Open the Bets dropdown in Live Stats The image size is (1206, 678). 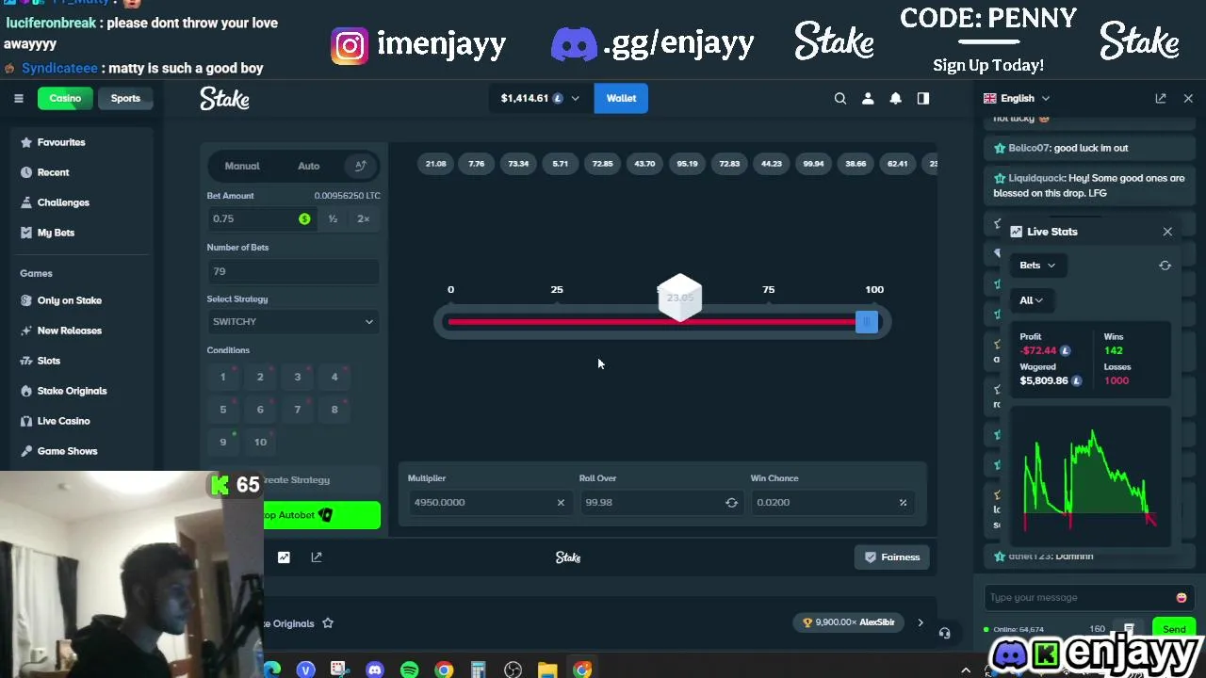1037,266
